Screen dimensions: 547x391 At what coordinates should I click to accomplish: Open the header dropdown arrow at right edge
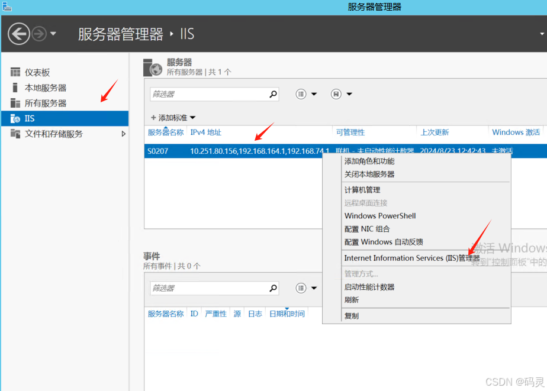pyautogui.click(x=542, y=34)
